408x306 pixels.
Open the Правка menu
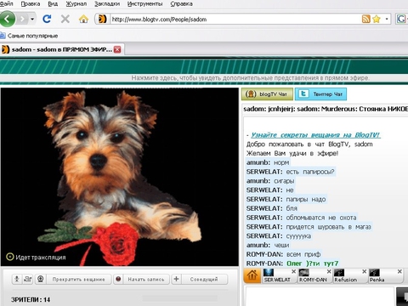coord(31,3)
